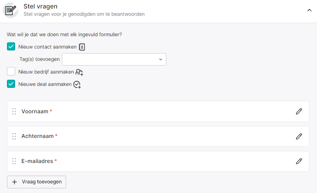Open the Tag(s) toevoegen dropdown
Image resolution: width=317 pixels, height=193 pixels.
pyautogui.click(x=114, y=59)
